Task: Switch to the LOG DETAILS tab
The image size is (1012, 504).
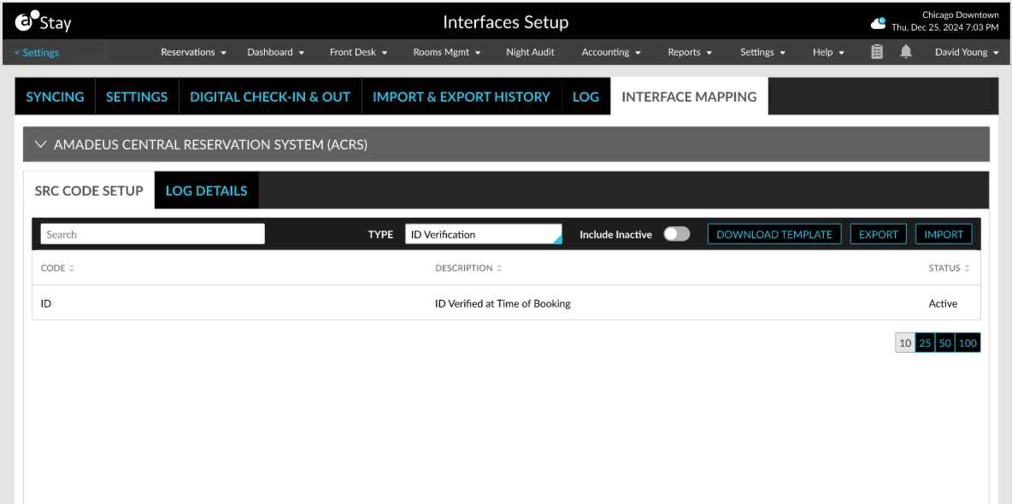Action: point(207,190)
